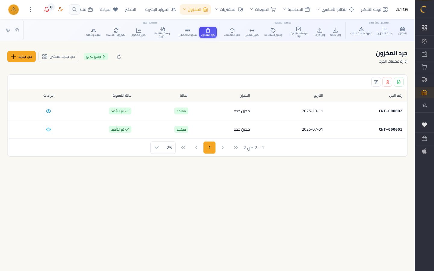Open تنبيهات إعادة الطلب reorder alerts

coord(361,31)
